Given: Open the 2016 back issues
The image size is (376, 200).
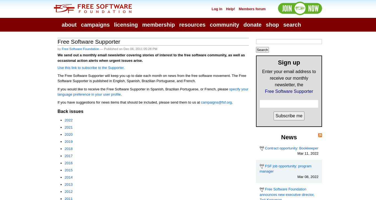Looking at the screenshot, I should click(69, 163).
